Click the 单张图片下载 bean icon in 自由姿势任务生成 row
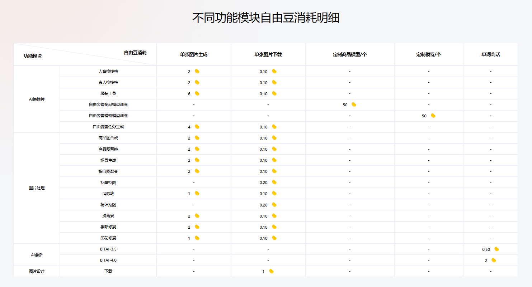Screen dimensions: 532x287 (x=274, y=127)
